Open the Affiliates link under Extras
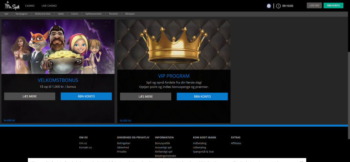This screenshot has height=162, width=350. [x=236, y=143]
